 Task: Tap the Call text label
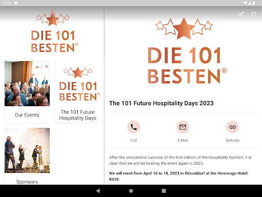point(134,141)
